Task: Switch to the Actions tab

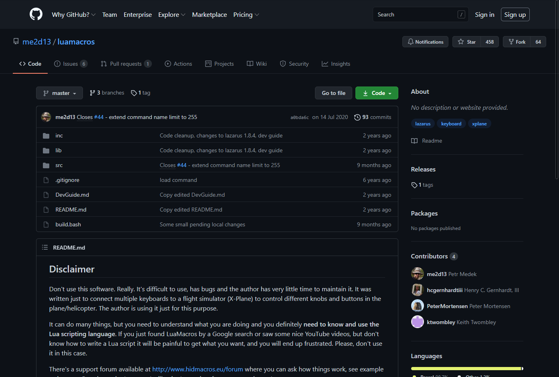Action: coord(179,64)
